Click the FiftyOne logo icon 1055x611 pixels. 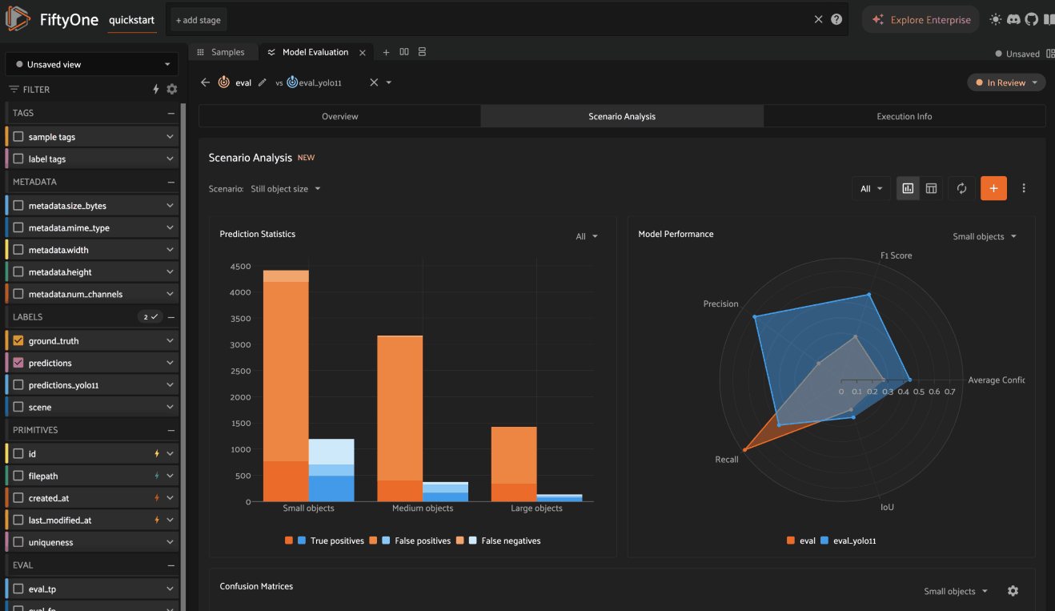click(x=18, y=19)
